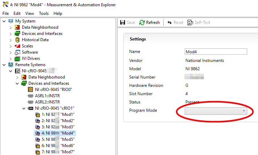Click the Save floppy disk icon
Viewport: 258px width, 155px height.
(123, 22)
